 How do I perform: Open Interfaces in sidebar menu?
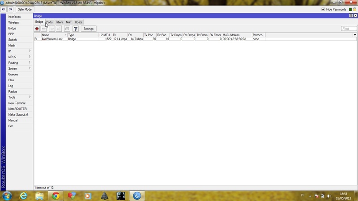click(19, 17)
